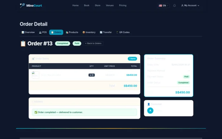Open the Store menu item

coord(98,5)
